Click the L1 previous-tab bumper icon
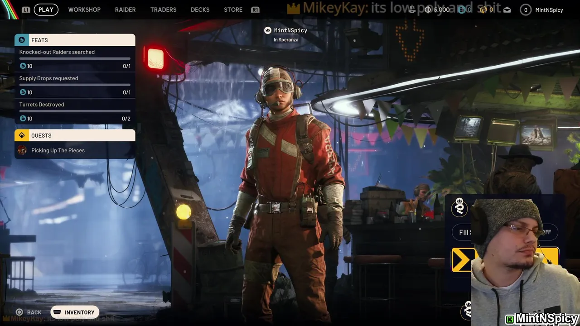Screen dimensions: 580x326 pyautogui.click(x=26, y=10)
